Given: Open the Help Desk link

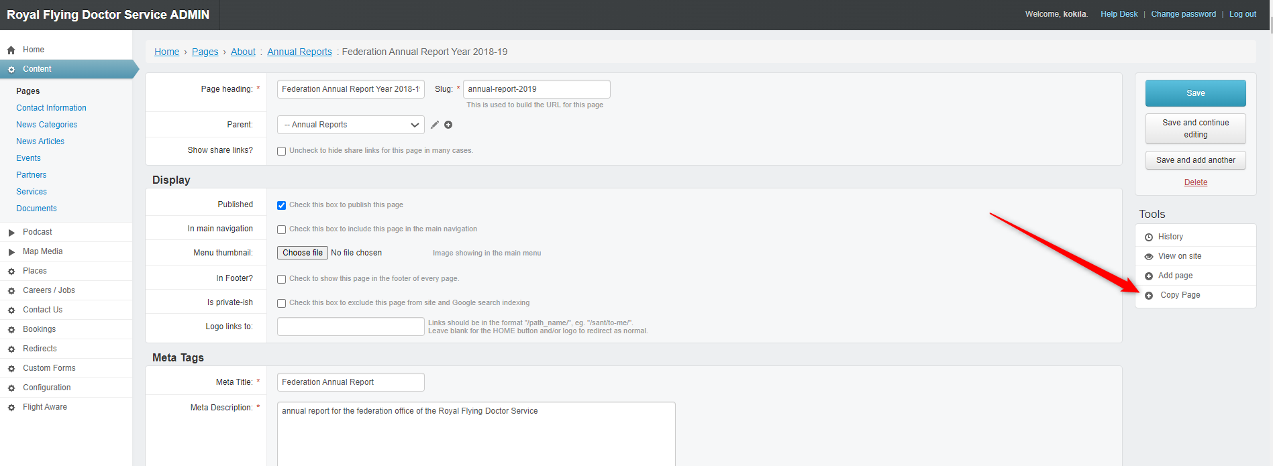Looking at the screenshot, I should (x=1119, y=14).
